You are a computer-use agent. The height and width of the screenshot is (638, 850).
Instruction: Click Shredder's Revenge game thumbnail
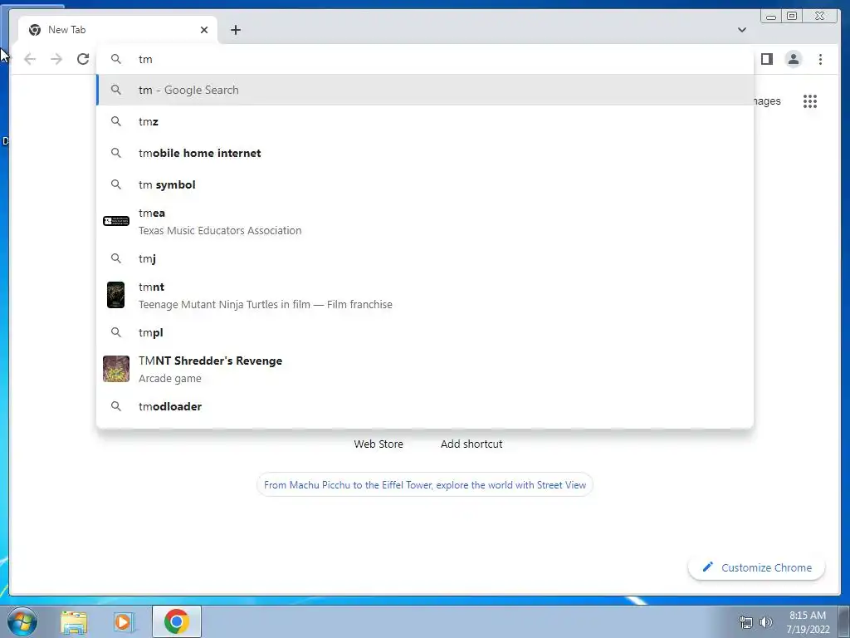point(116,369)
